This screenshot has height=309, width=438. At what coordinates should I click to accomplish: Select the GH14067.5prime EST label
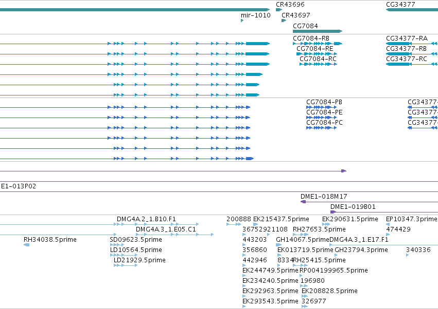303,240
